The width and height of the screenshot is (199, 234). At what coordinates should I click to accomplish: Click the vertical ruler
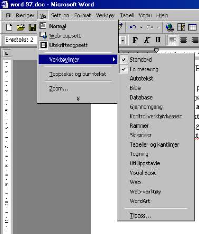tap(7, 146)
